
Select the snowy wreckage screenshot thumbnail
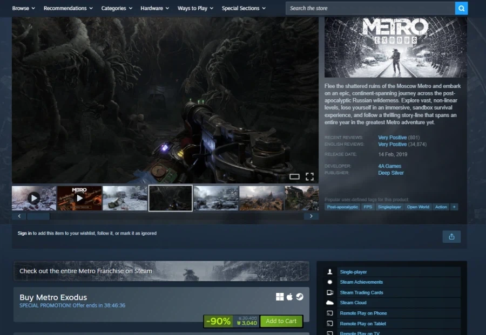pyautogui.click(x=125, y=198)
